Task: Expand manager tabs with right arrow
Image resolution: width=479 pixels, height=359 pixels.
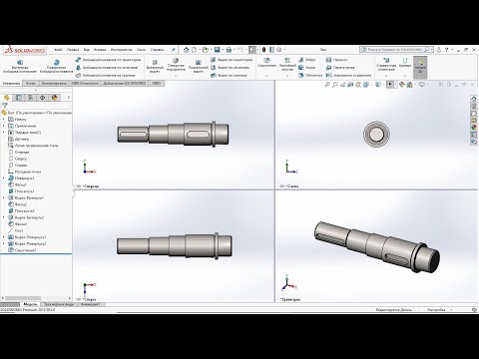Action: (x=69, y=98)
